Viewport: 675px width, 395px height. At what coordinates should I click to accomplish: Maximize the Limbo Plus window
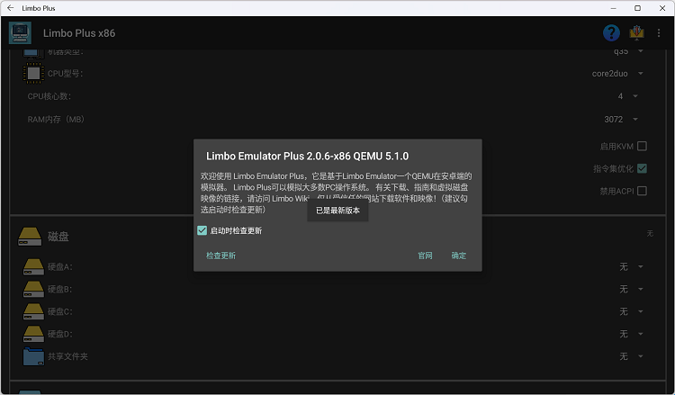pos(637,8)
